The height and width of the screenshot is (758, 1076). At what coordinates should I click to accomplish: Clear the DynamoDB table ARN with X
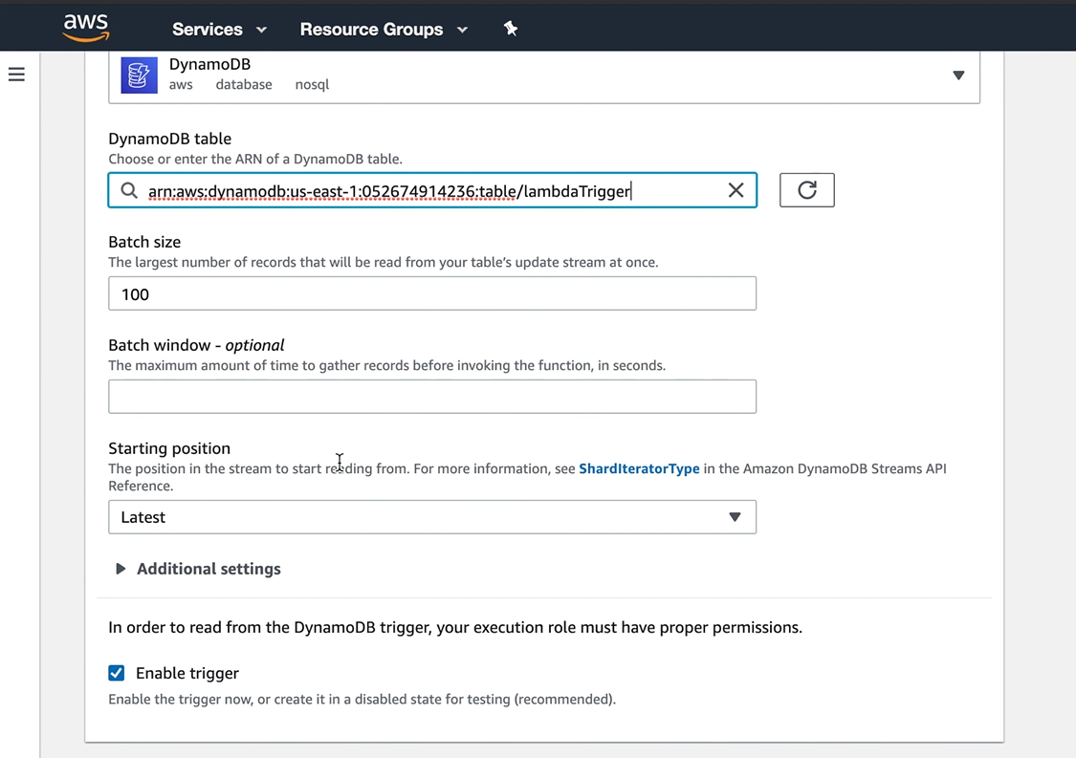click(x=736, y=190)
